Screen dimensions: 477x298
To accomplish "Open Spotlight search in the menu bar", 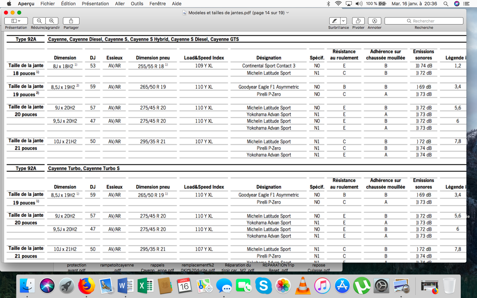I will (x=446, y=4).
